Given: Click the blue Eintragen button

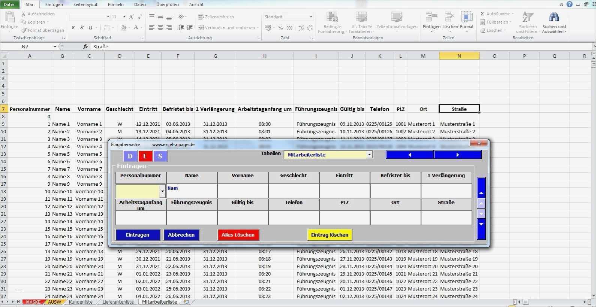Looking at the screenshot, I should coord(138,235).
